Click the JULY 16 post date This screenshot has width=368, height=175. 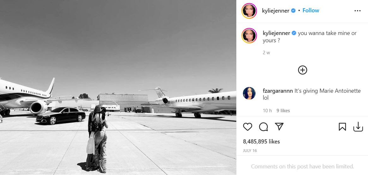(250, 151)
